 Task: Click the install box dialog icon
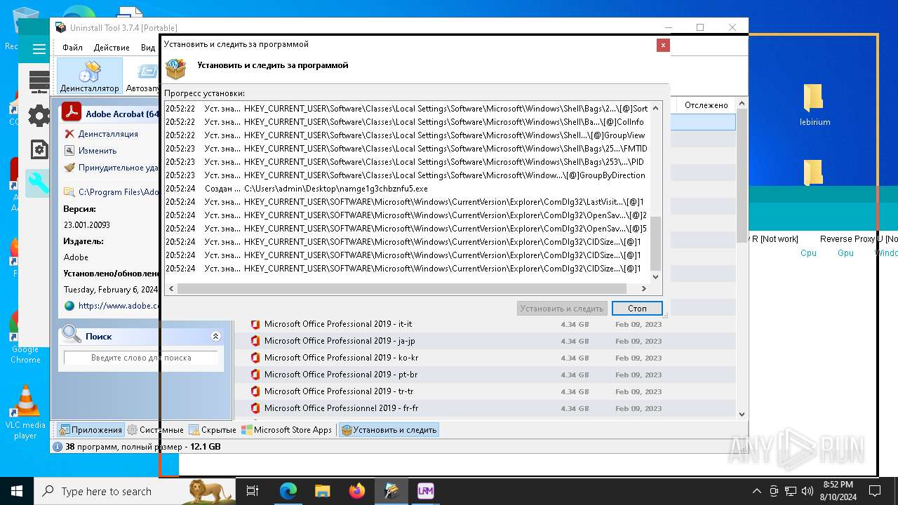click(x=176, y=69)
